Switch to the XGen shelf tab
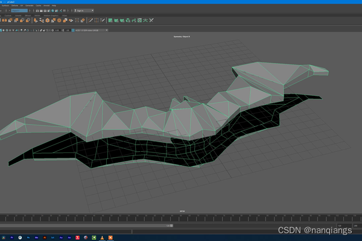The image size is (362, 241). tap(65, 16)
